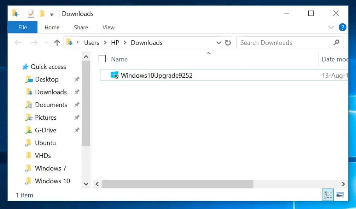
Task: Click the pin icon next to Downloads
Action: [77, 92]
